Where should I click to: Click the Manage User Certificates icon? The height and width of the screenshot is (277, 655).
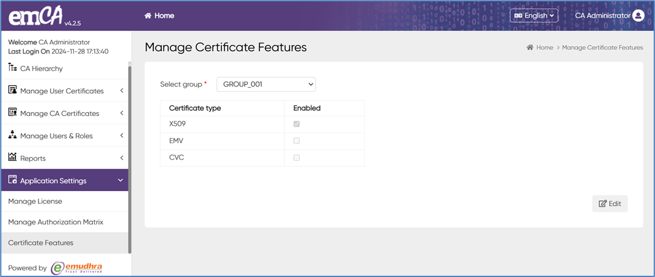[12, 90]
